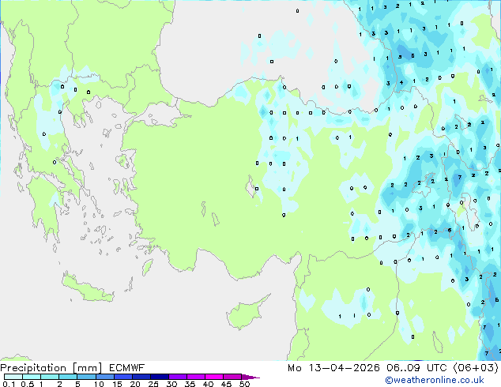
Task: Click the '0.1' legend value label
Action: click(7, 384)
